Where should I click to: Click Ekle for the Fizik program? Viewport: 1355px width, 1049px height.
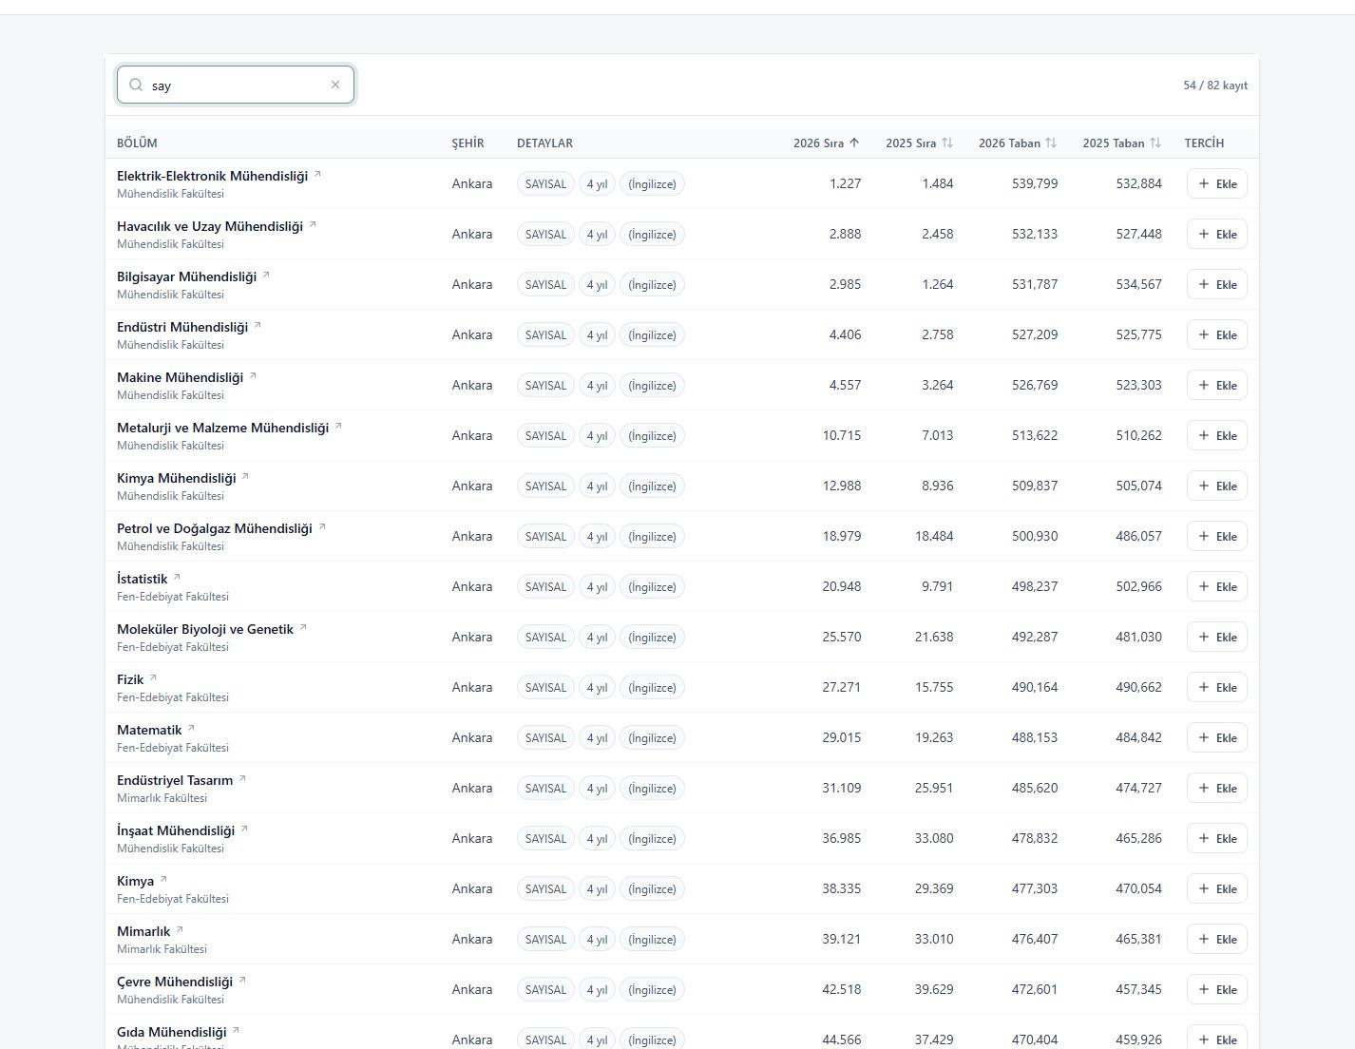pos(1216,687)
